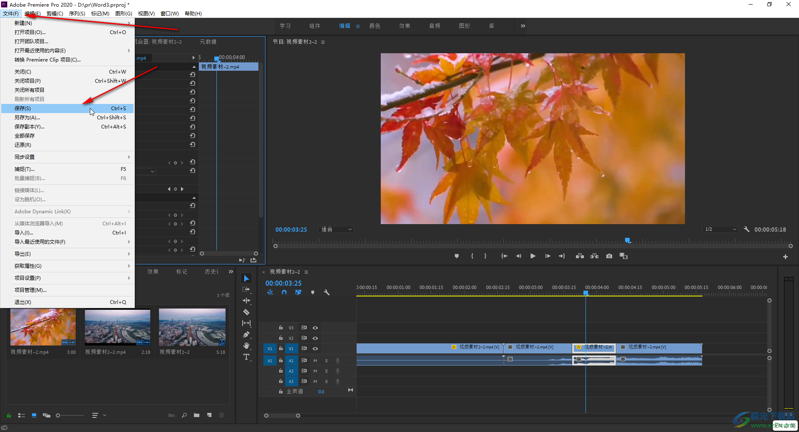Switch to 效果 workspace tab
The height and width of the screenshot is (432, 799).
click(x=404, y=26)
